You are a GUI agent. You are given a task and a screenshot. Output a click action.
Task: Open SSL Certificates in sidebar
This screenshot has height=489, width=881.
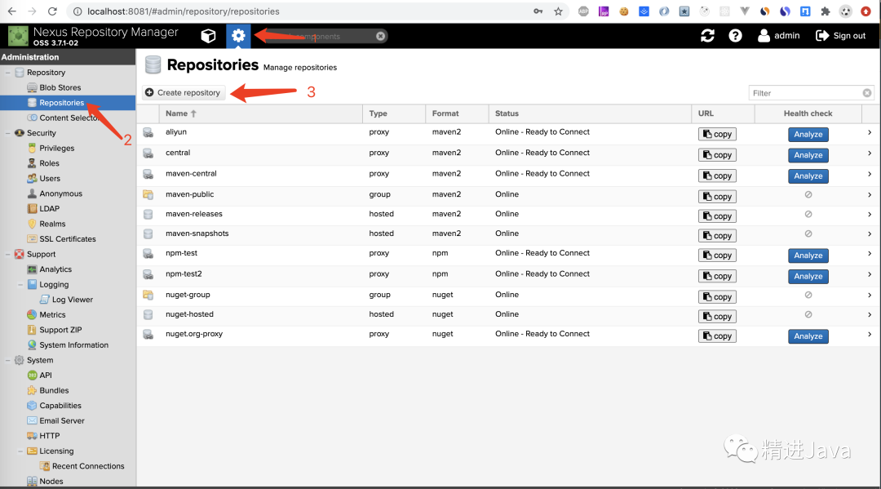[x=67, y=239]
